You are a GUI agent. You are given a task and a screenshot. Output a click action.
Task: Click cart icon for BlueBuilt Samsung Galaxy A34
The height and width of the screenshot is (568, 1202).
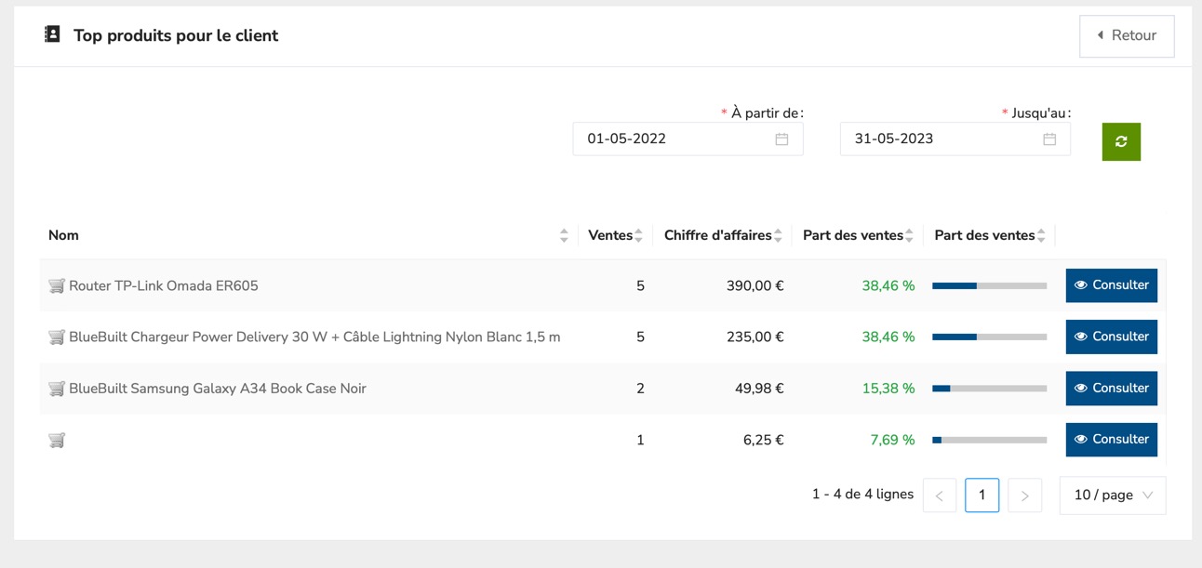click(57, 389)
